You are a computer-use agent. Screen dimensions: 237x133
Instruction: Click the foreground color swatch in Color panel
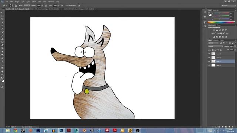point(209,14)
